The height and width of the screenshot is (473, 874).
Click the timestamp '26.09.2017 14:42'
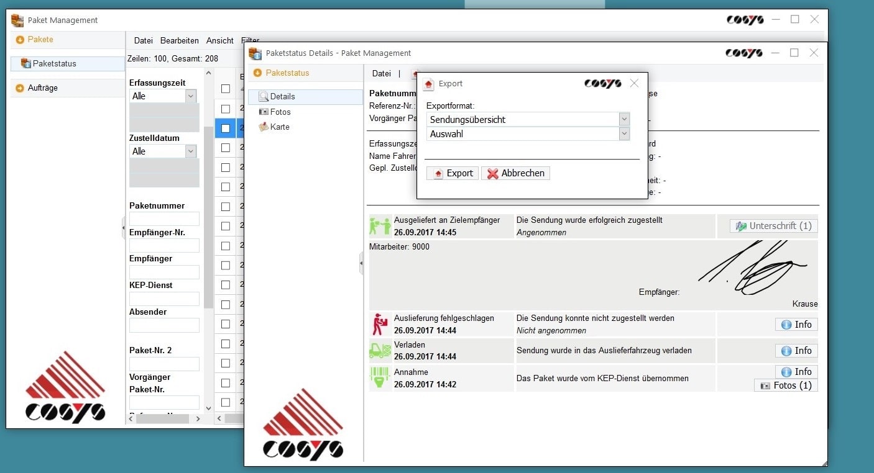pyautogui.click(x=425, y=385)
